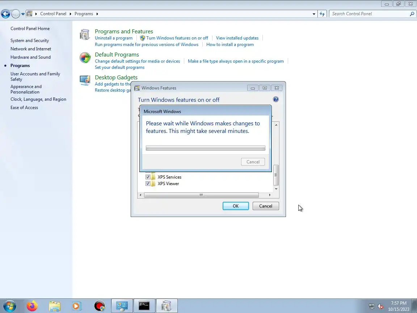Open View installed updates
The height and width of the screenshot is (313, 417).
pos(237,38)
